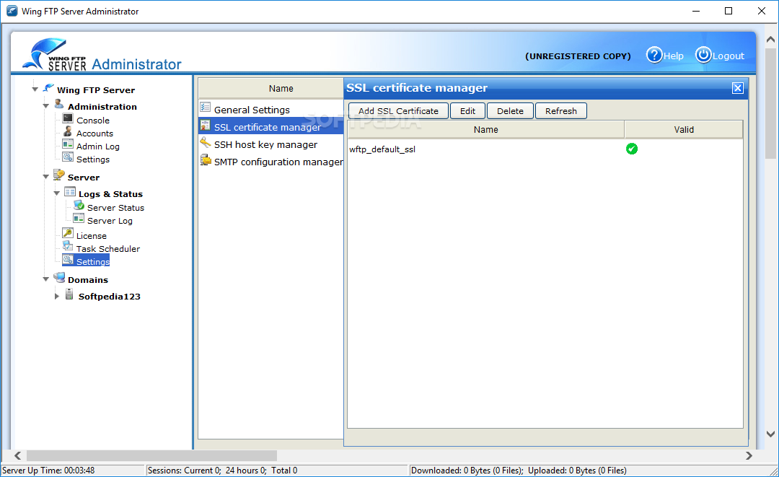The height and width of the screenshot is (477, 779).
Task: Click the settings list Name header
Action: [x=270, y=89]
